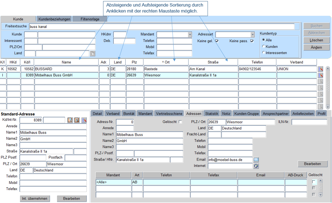Click the Int. übernehmen button
The image size is (332, 203).
35,199
